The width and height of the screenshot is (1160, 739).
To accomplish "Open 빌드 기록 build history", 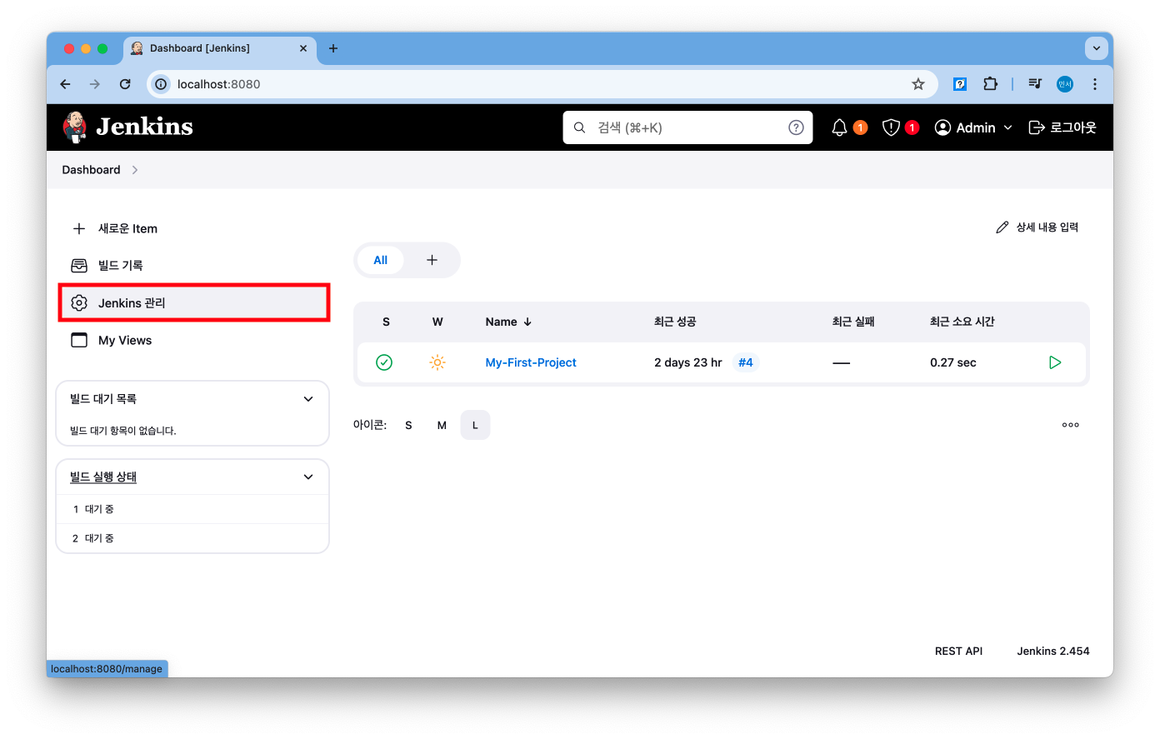I will pos(193,266).
